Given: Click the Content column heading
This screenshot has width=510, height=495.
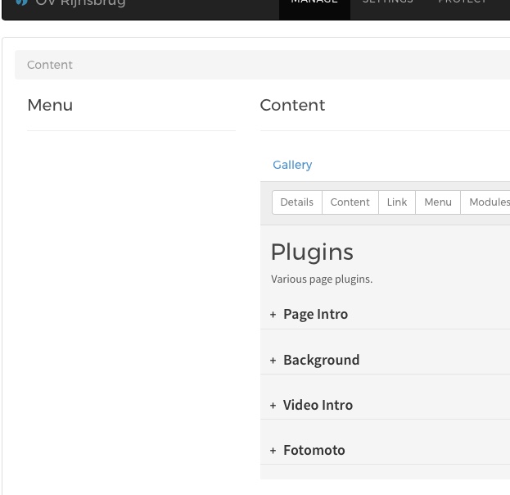Looking at the screenshot, I should [292, 105].
